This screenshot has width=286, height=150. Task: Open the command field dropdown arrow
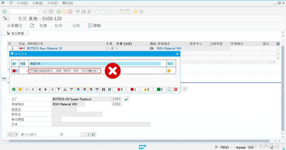pyautogui.click(x=39, y=11)
